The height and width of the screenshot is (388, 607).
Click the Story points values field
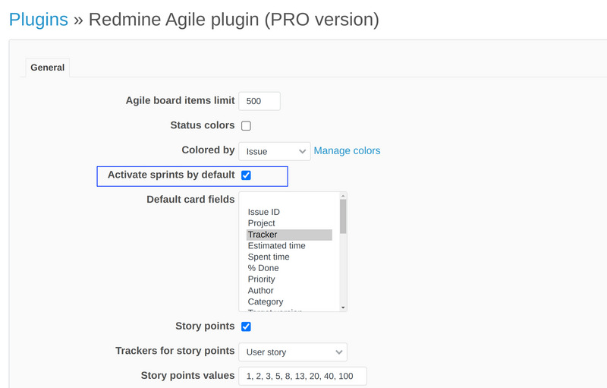302,376
